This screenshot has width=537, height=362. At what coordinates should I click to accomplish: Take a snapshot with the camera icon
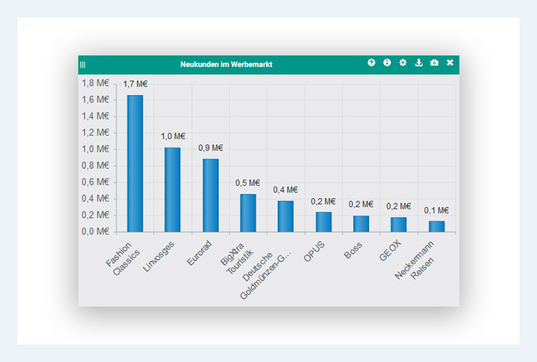click(434, 62)
